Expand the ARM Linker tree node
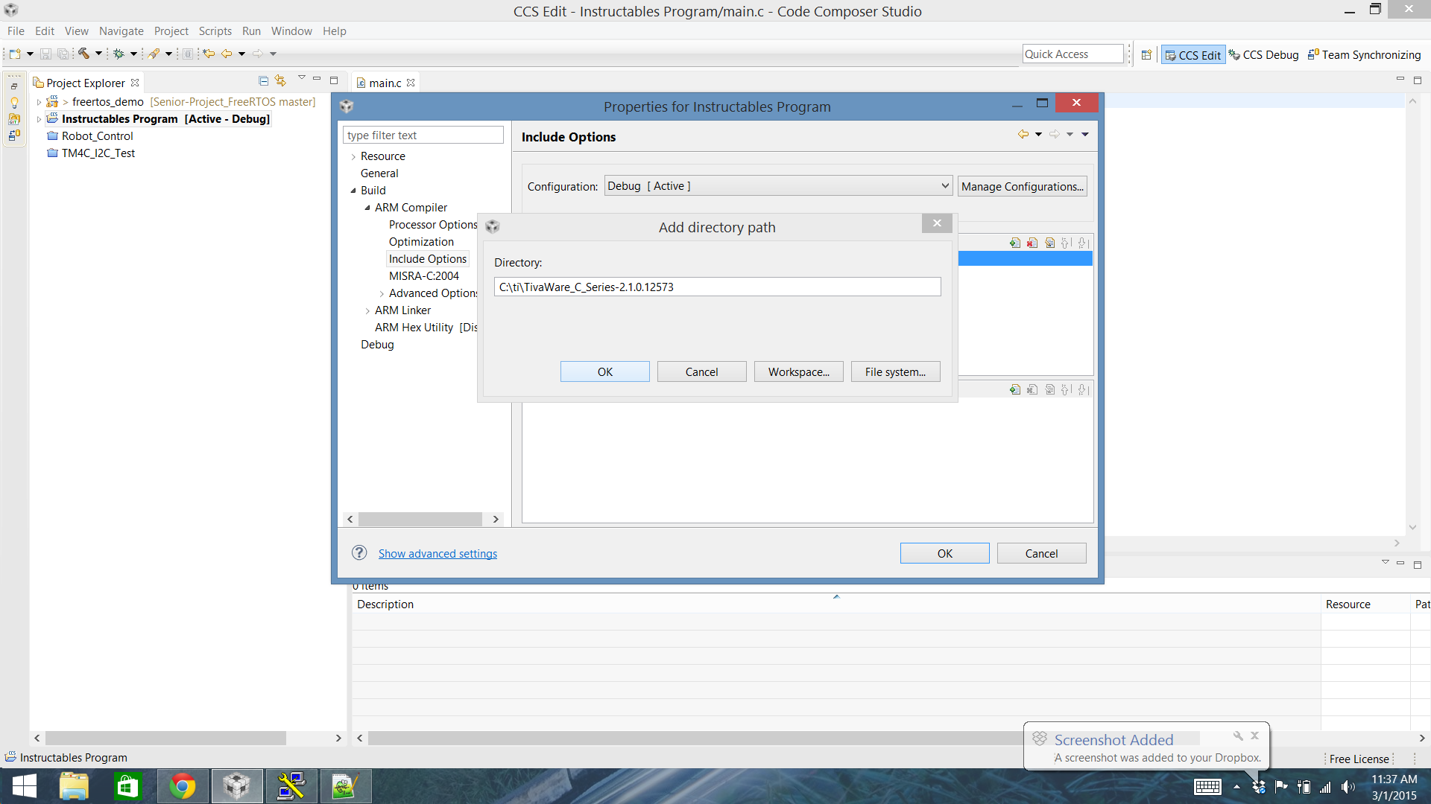 [x=367, y=310]
